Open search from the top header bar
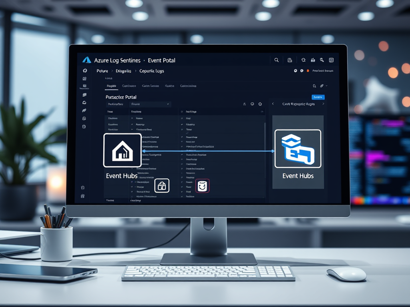Screen dimensions: 410x307 tap(276, 60)
